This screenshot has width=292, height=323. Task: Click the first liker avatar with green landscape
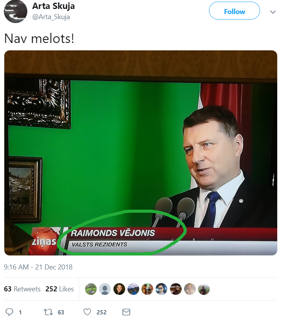[x=91, y=289]
